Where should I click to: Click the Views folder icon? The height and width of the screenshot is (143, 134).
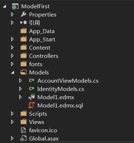coord(23,122)
